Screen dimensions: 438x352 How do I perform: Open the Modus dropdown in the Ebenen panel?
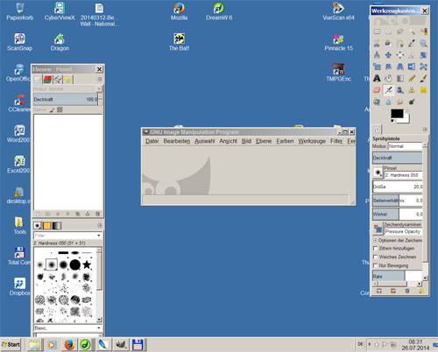pos(67,88)
